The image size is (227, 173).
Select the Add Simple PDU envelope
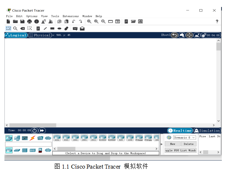pos(75,29)
